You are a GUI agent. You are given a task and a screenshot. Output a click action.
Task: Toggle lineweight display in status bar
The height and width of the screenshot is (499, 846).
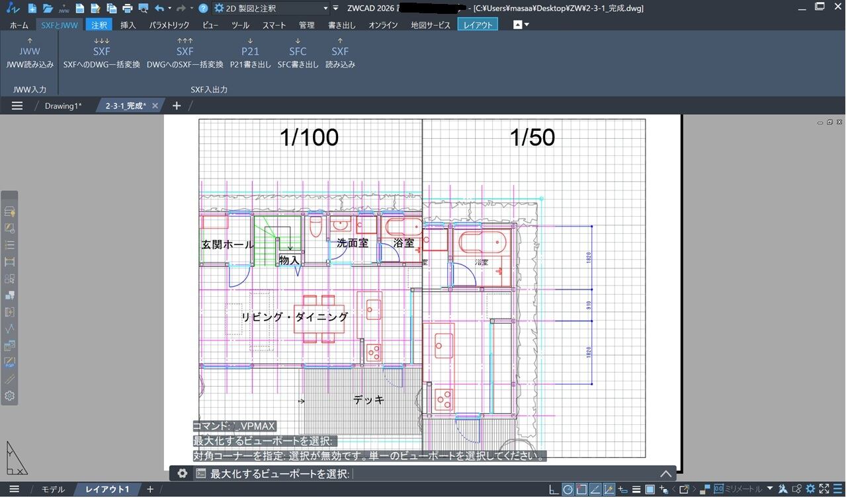point(636,490)
